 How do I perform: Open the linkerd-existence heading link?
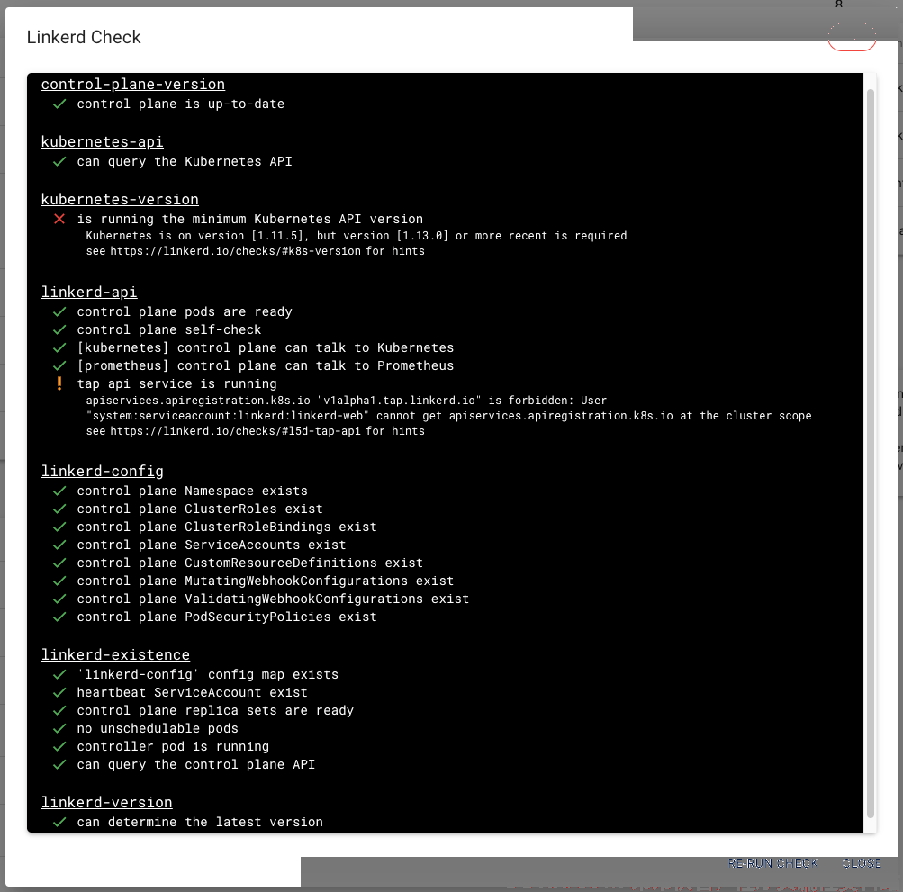point(115,654)
